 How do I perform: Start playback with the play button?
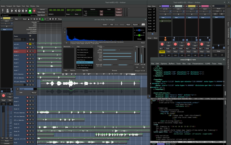[26, 11]
